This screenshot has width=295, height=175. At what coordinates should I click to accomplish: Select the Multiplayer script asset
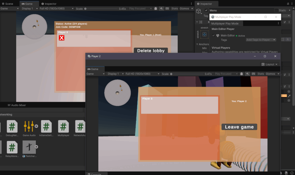[x=63, y=126]
